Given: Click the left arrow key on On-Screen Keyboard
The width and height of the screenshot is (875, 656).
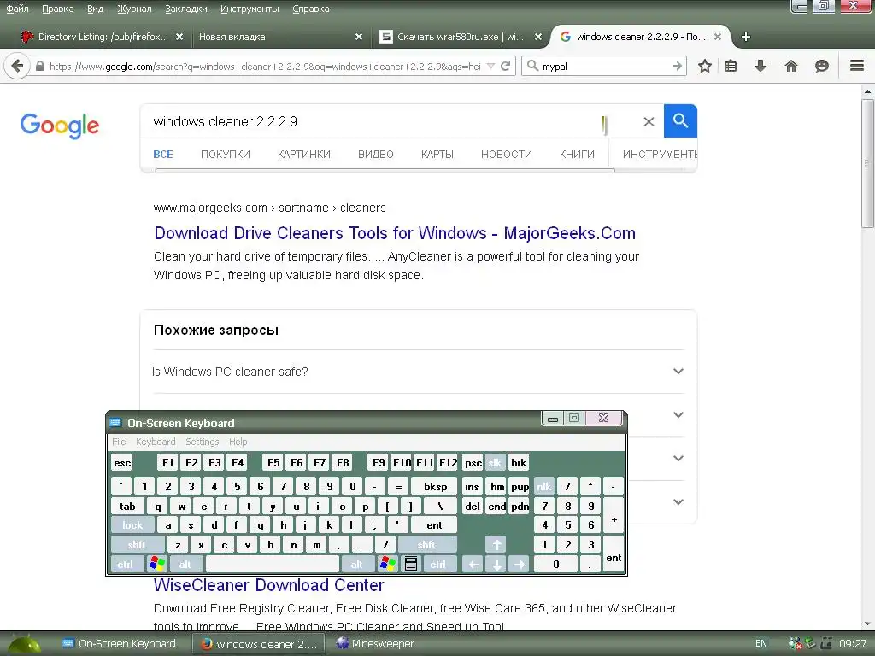Looking at the screenshot, I should coord(473,564).
